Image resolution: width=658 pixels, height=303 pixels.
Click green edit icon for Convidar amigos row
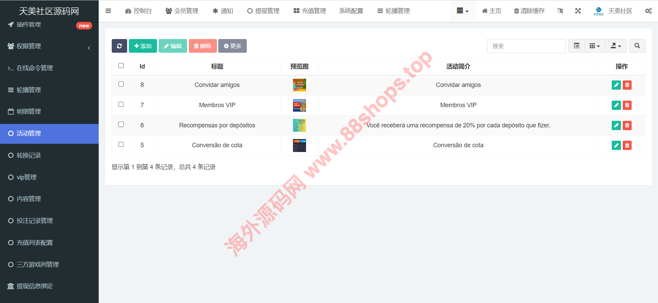coord(616,85)
